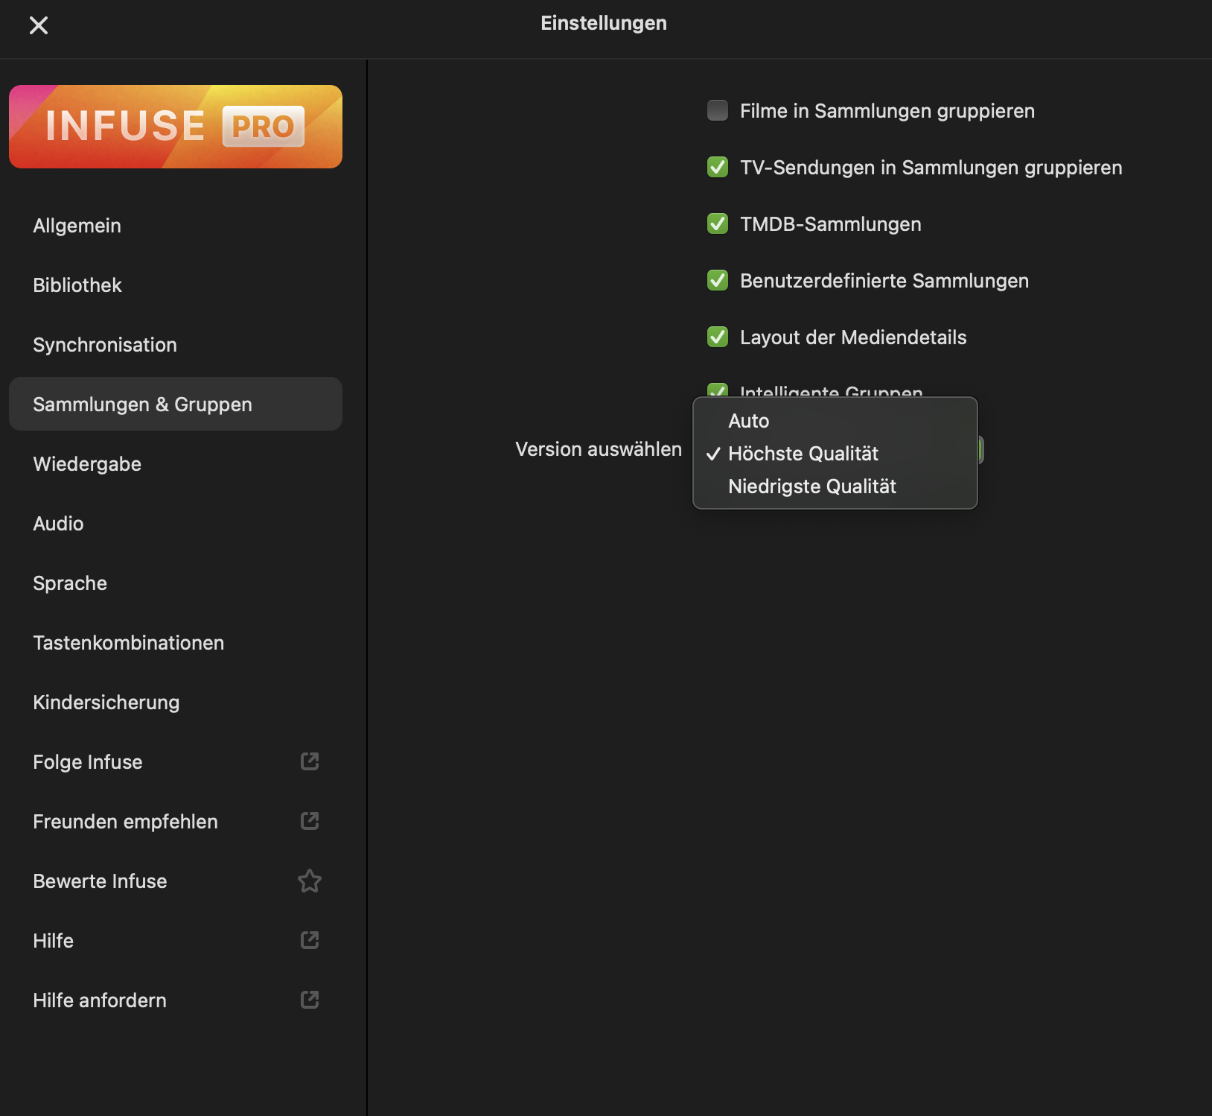Viewport: 1212px width, 1116px height.
Task: Switch to the Wiedergabe settings section
Action: (x=87, y=464)
